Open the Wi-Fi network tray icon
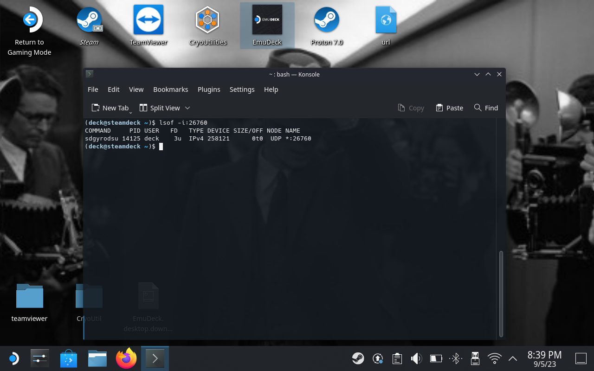Screen dimensions: 594x371 click(495, 358)
